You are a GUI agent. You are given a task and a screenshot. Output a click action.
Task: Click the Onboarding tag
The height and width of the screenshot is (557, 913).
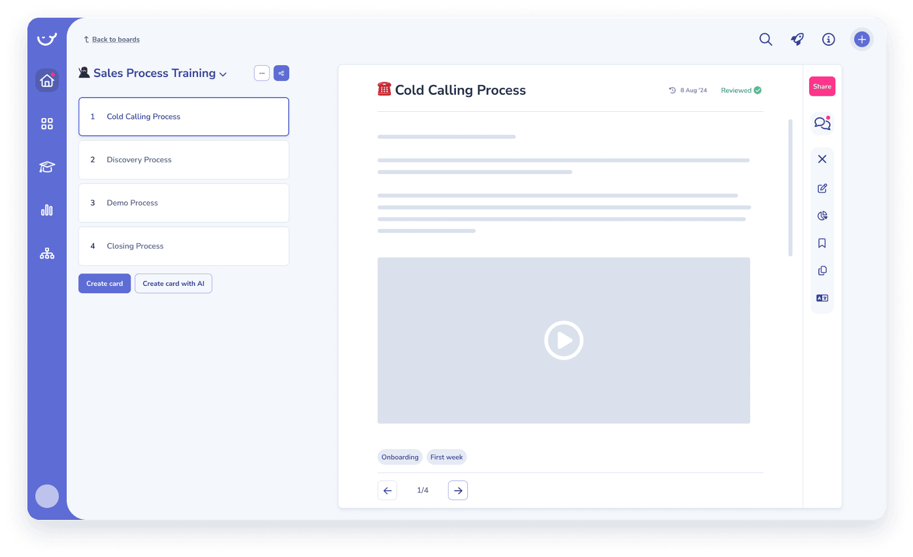400,457
